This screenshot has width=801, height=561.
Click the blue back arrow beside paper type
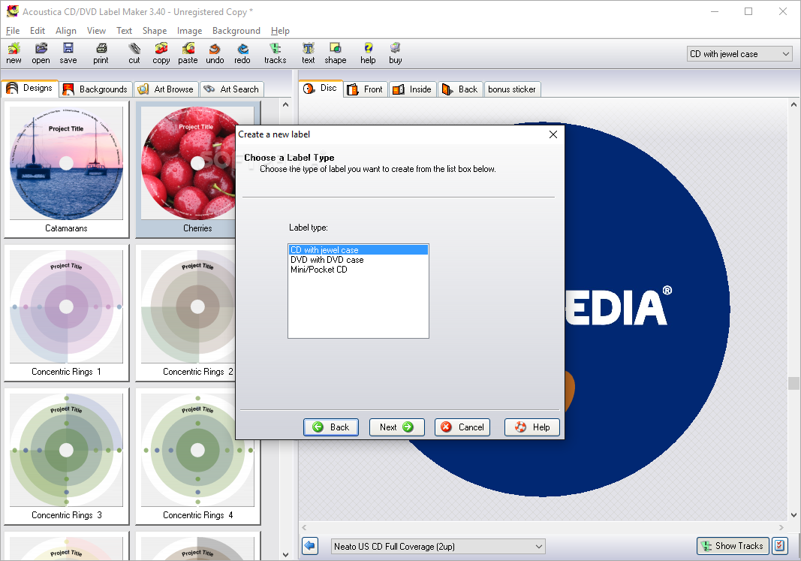310,546
